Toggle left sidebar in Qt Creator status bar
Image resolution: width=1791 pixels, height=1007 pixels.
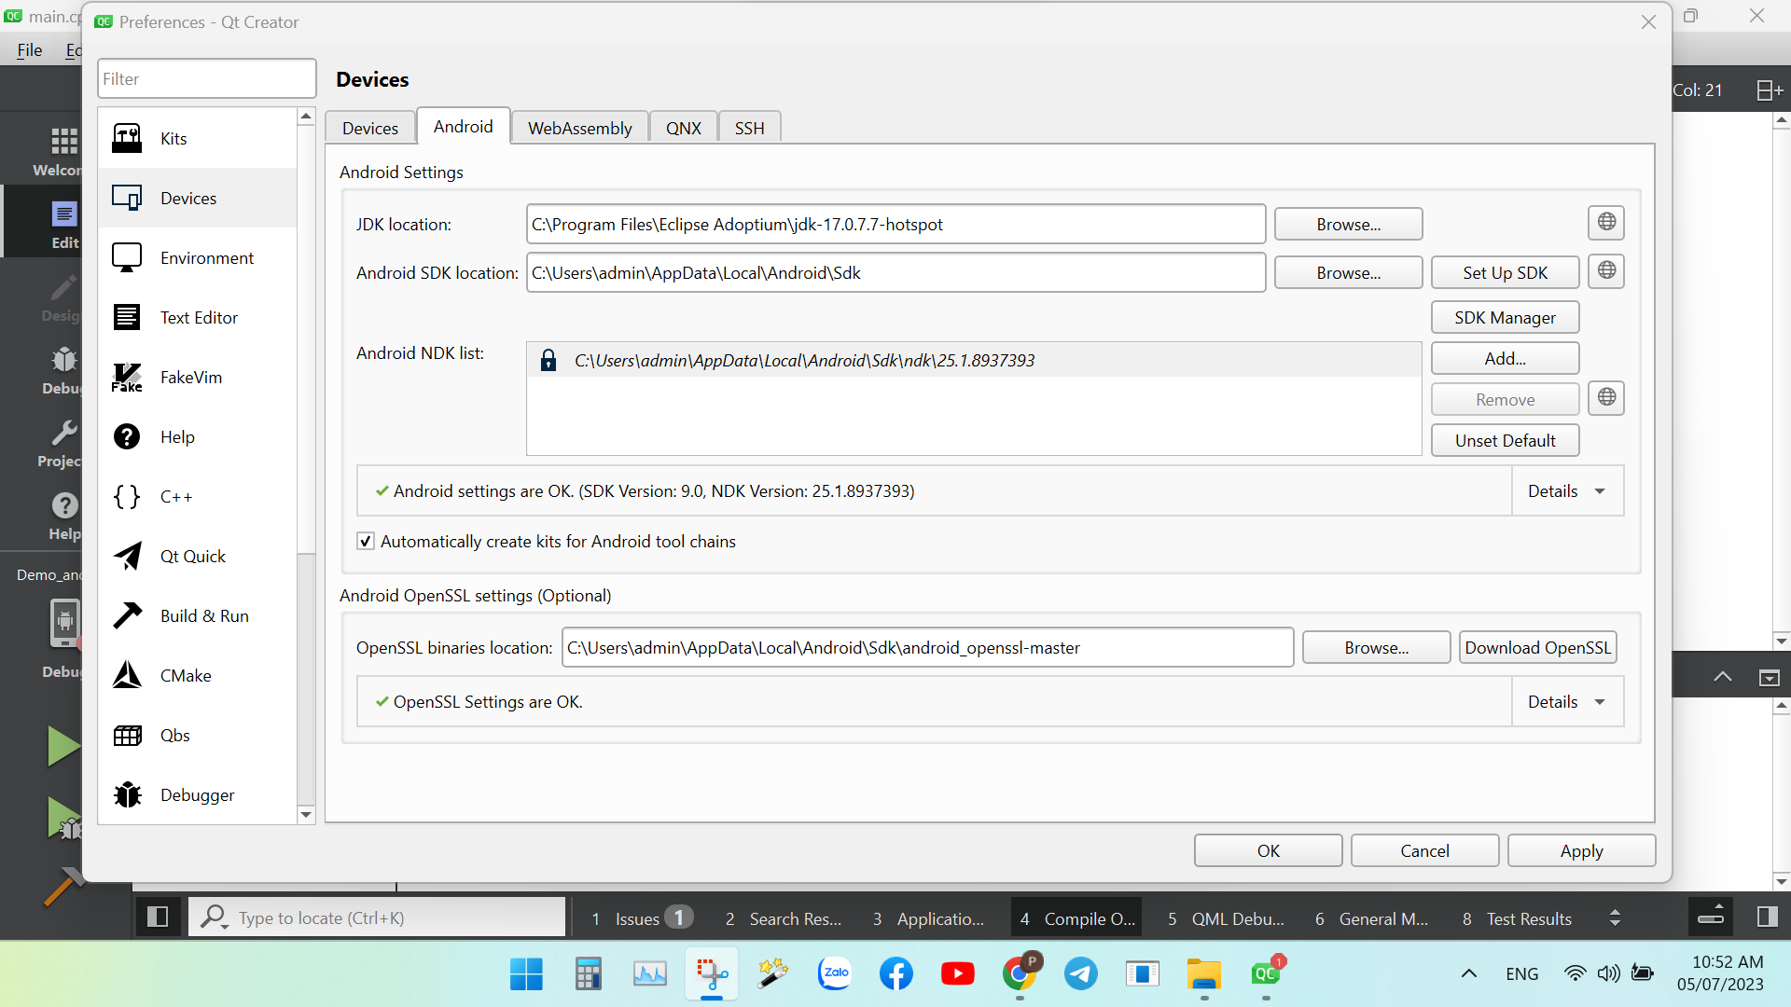158,917
